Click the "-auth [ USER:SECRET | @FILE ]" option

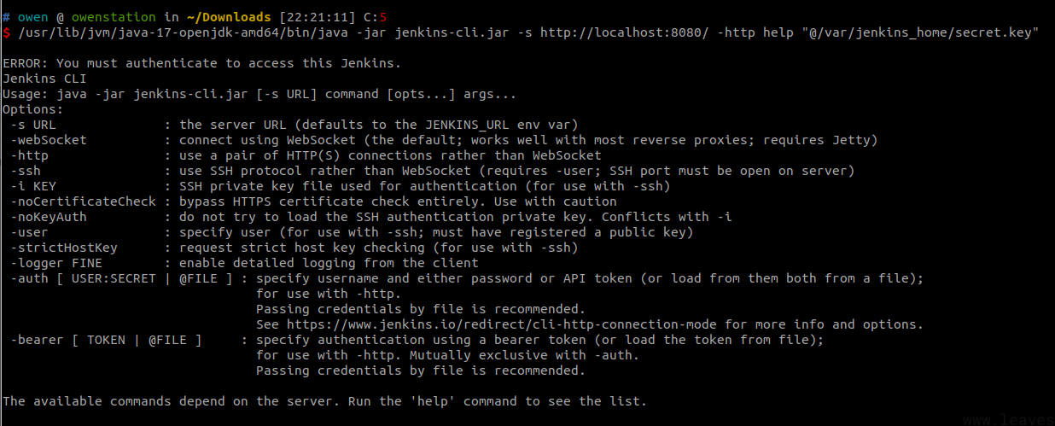pos(120,278)
